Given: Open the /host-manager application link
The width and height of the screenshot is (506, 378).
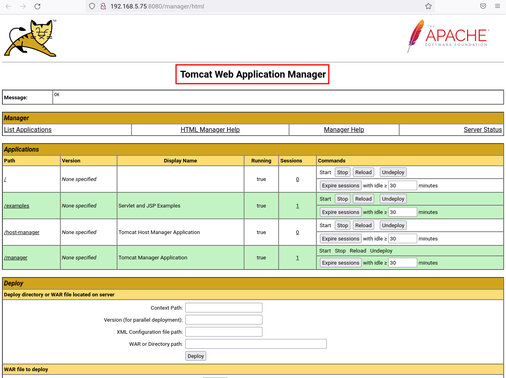Looking at the screenshot, I should (x=22, y=232).
